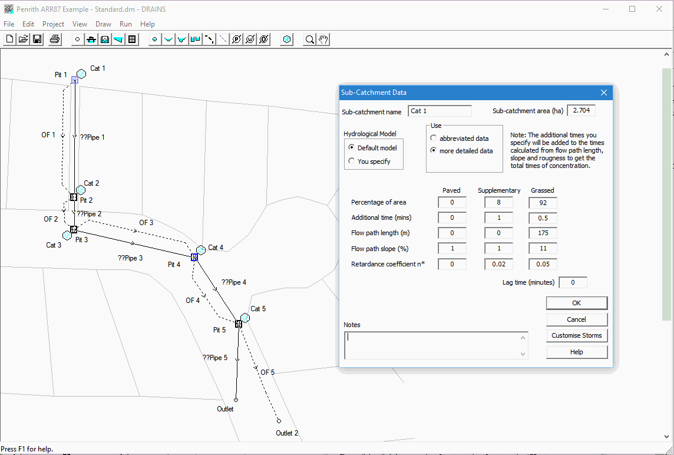This screenshot has width=674, height=455.
Task: Choose the more detailed data option
Action: 433,150
